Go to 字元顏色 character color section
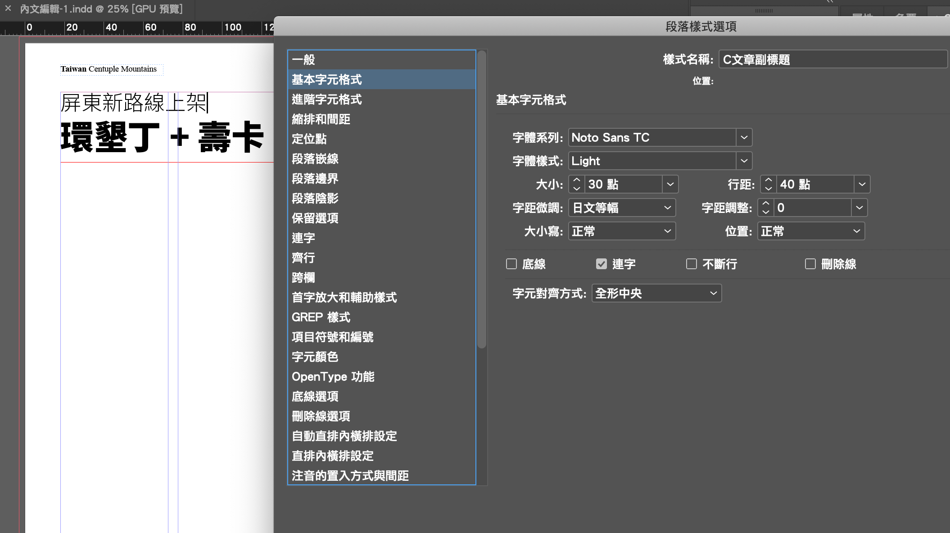Screen dimensions: 950x533 coord(315,357)
